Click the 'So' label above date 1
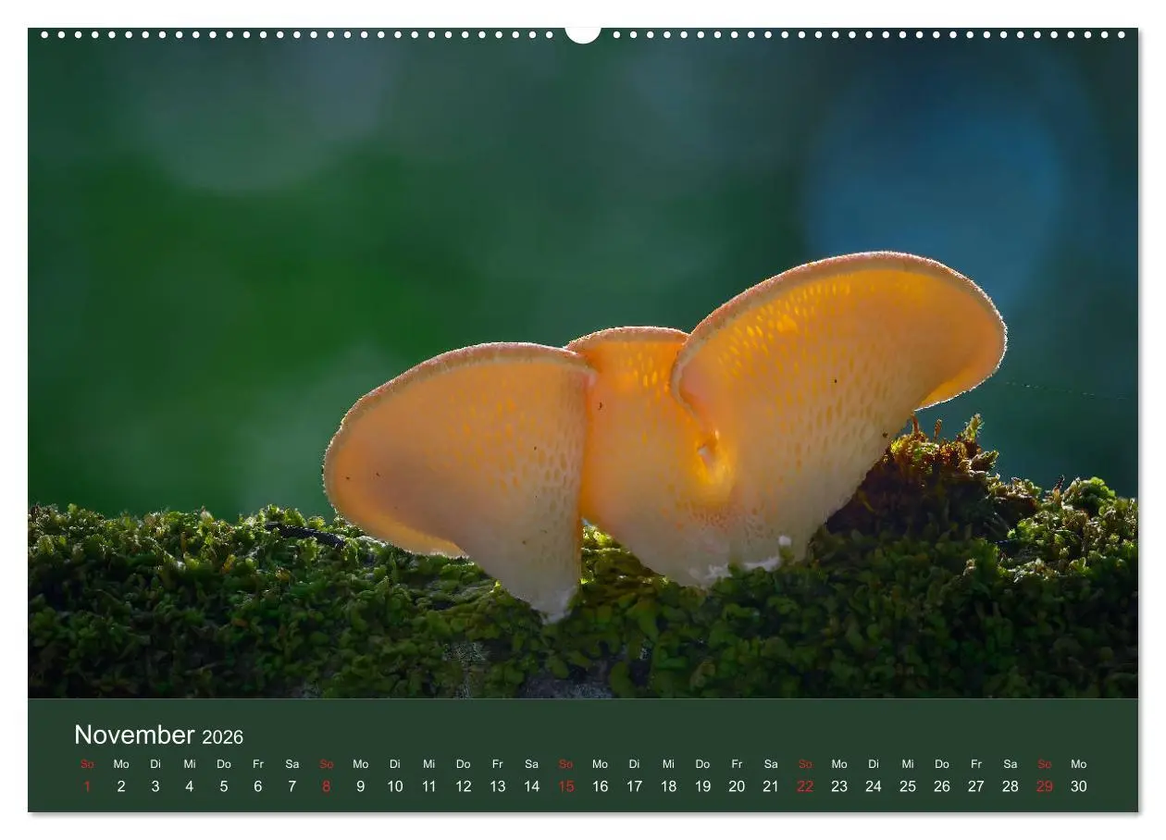The height and width of the screenshot is (840, 1166). 87,764
